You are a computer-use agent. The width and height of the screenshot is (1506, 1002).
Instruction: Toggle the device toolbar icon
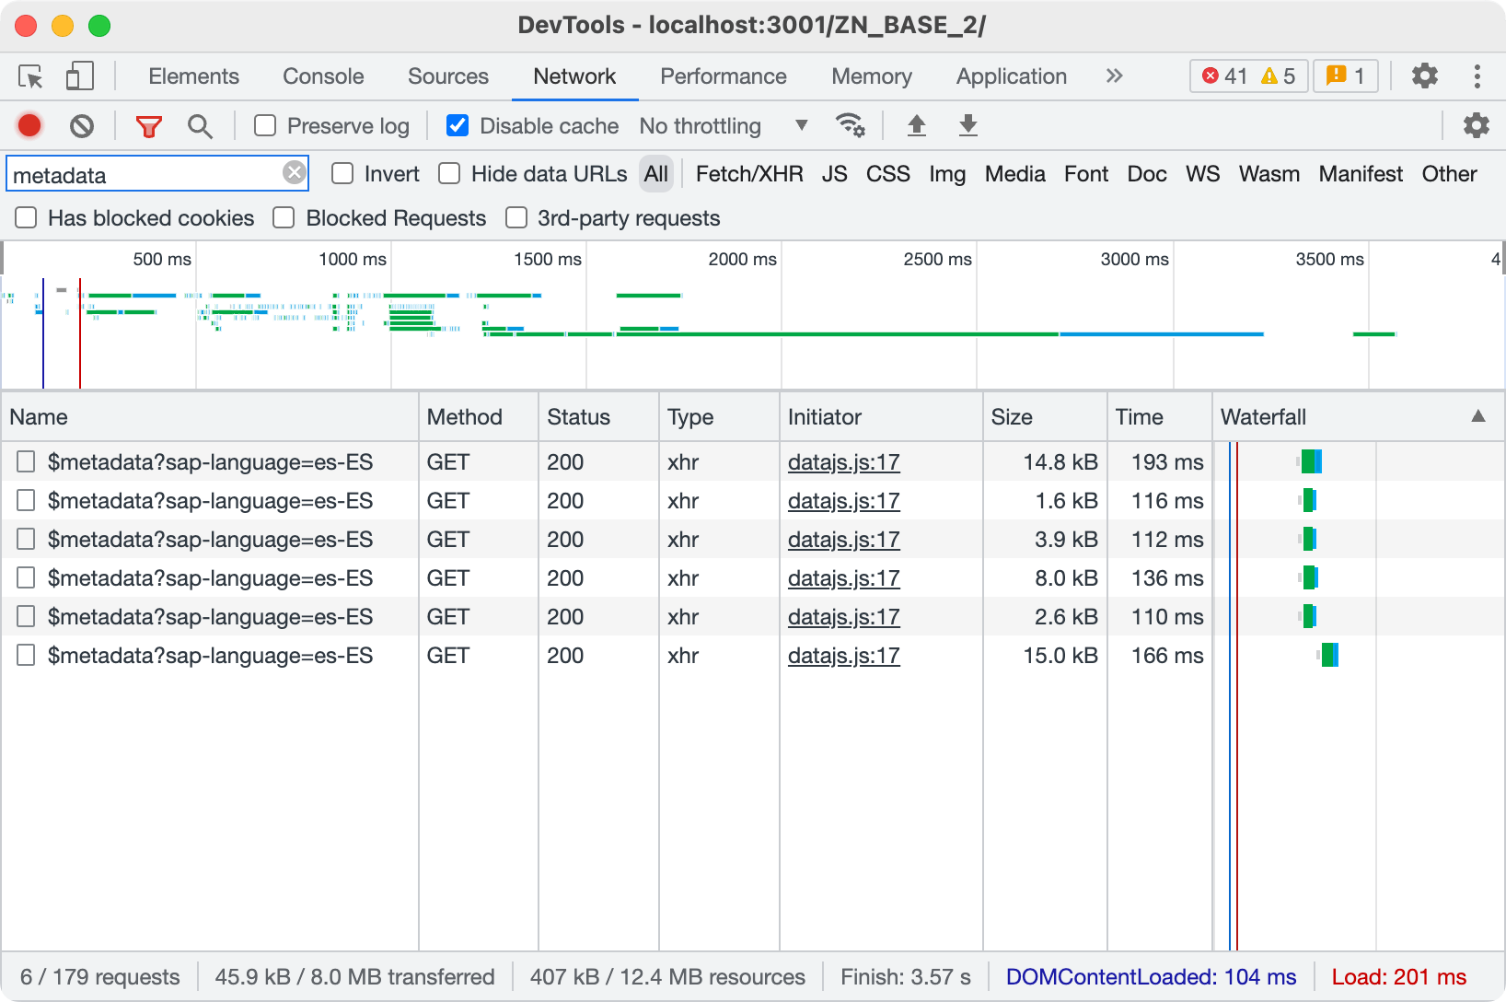(x=80, y=76)
